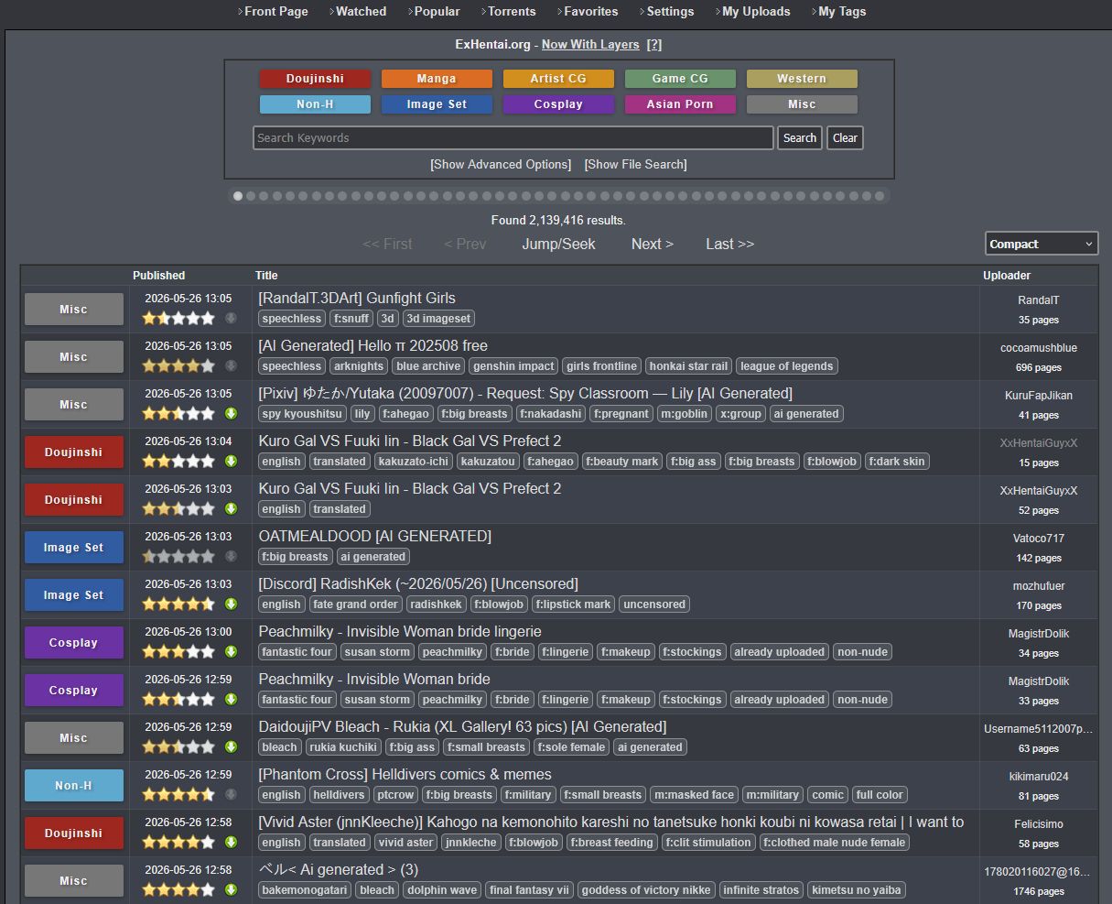The image size is (1112, 904).
Task: Open the Now With Layers link
Action: [590, 45]
